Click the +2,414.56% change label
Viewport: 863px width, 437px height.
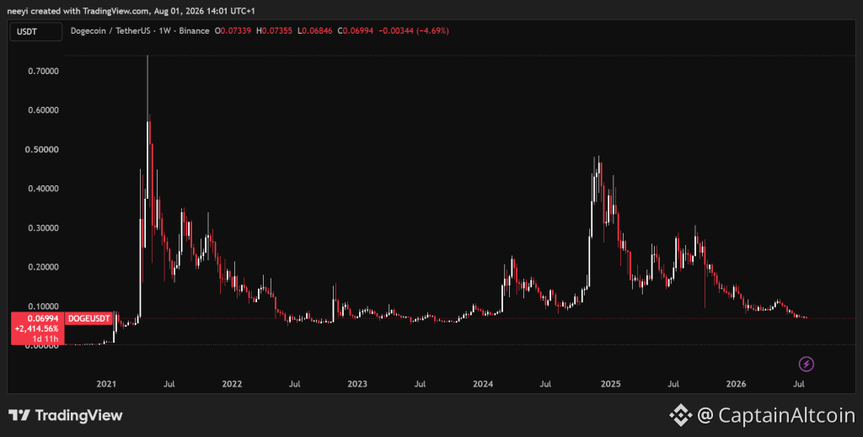pos(37,328)
